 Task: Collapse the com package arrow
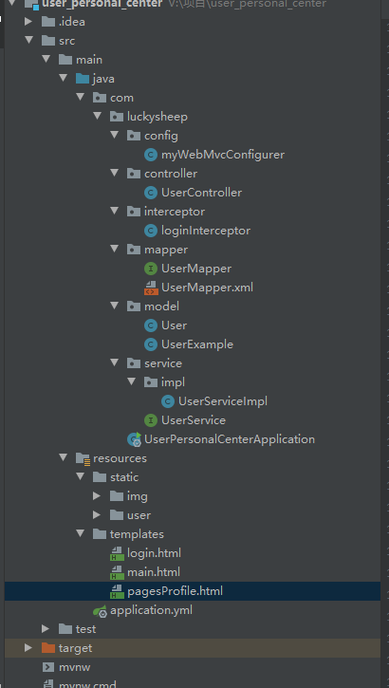point(81,97)
